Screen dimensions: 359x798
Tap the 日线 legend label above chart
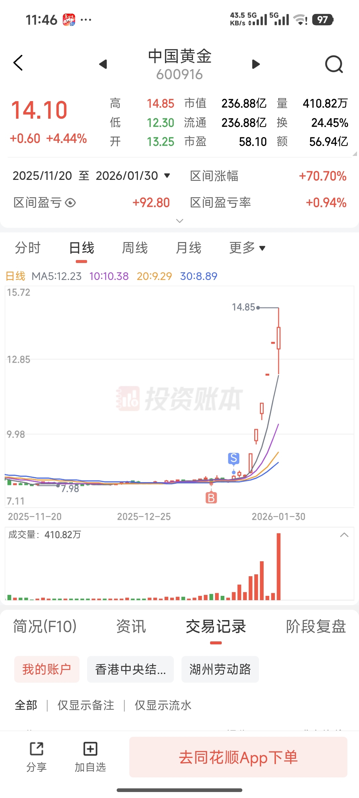tap(15, 276)
